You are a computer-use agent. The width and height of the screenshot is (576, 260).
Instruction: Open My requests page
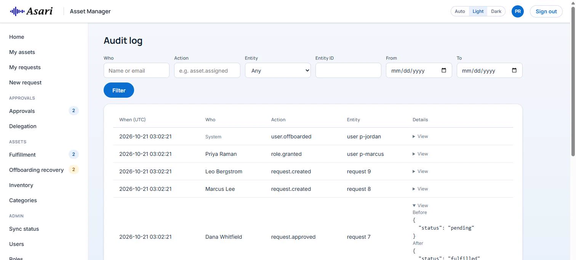click(25, 67)
